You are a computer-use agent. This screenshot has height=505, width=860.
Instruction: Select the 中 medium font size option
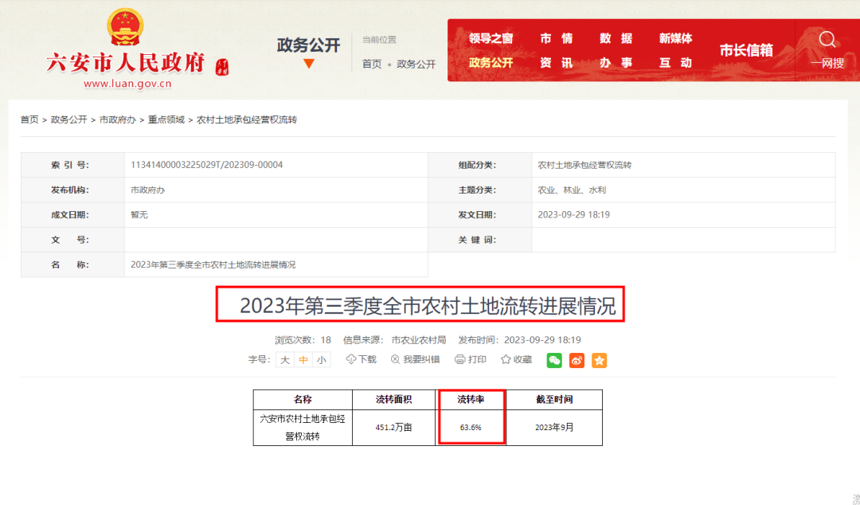tap(303, 360)
